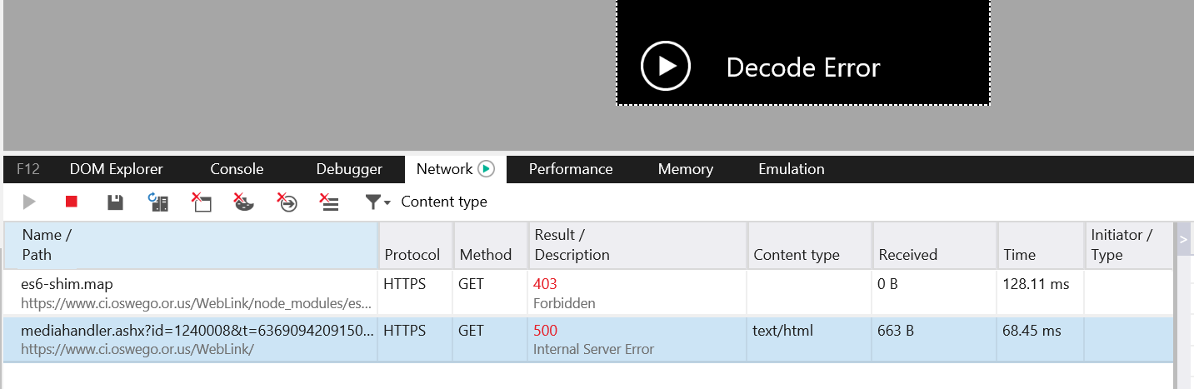
Task: Select the es6-shim.map request row
Action: click(192, 292)
